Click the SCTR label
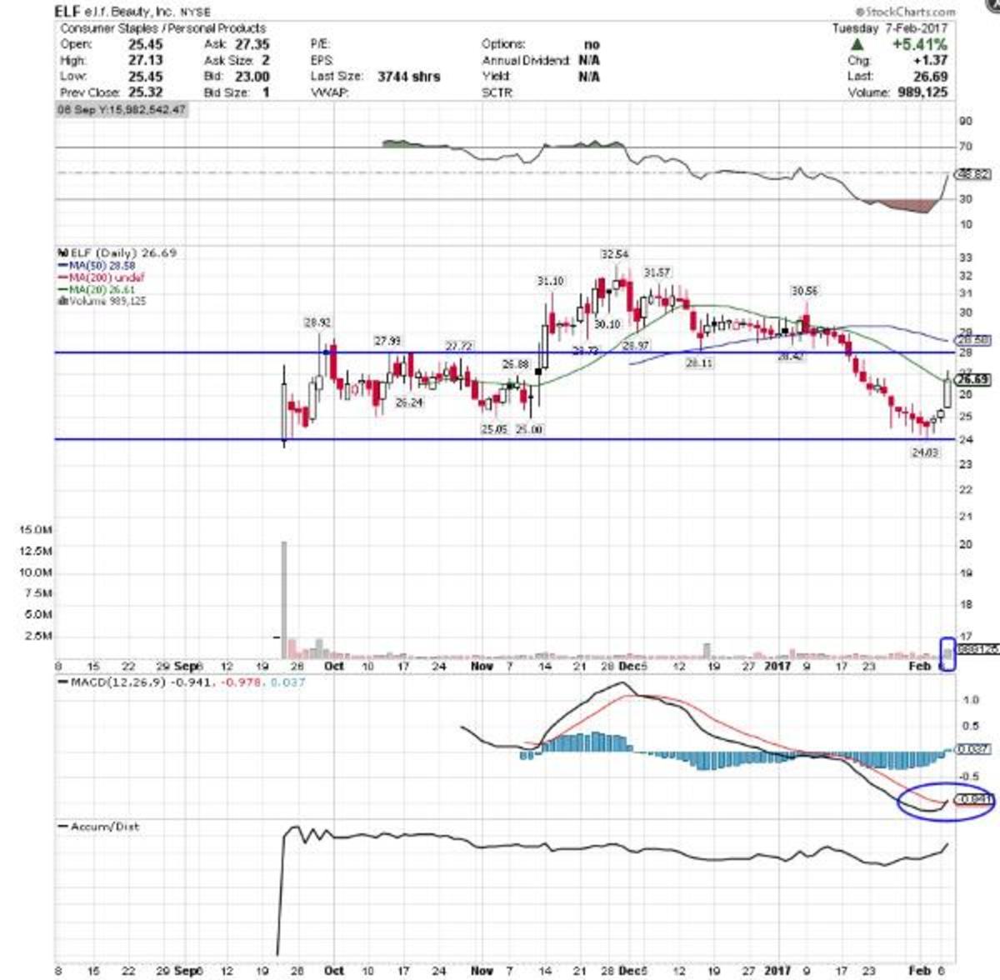This screenshot has height=980, width=1000. pos(497,92)
